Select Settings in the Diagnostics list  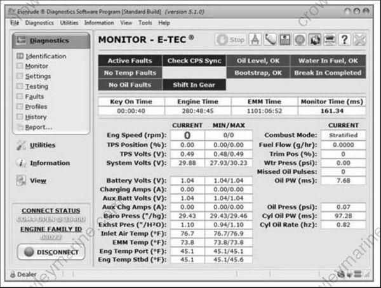(38, 76)
